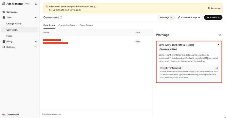Screen dimensions: 226x118
Task: Click the Billing icon with red dot
Action: tap(4, 41)
